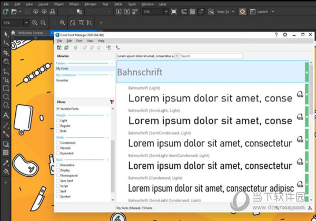Click the Open folder icon in CorelDRAW
Screen dimensions: 316x221
pyautogui.click(x=14, y=12)
